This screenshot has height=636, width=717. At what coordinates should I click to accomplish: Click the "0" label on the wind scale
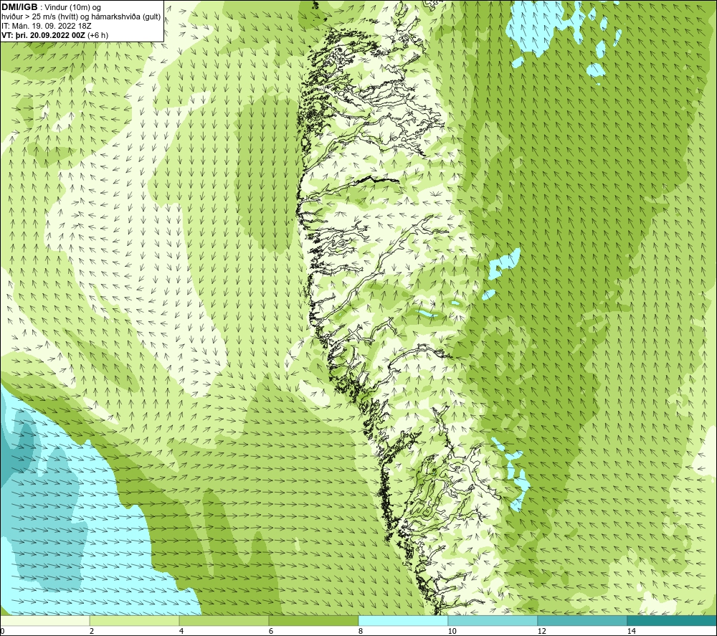click(2, 632)
